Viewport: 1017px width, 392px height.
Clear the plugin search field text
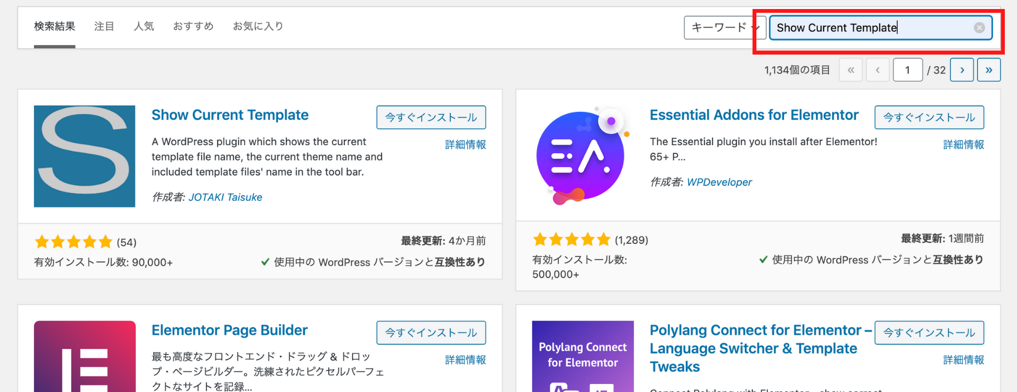979,28
